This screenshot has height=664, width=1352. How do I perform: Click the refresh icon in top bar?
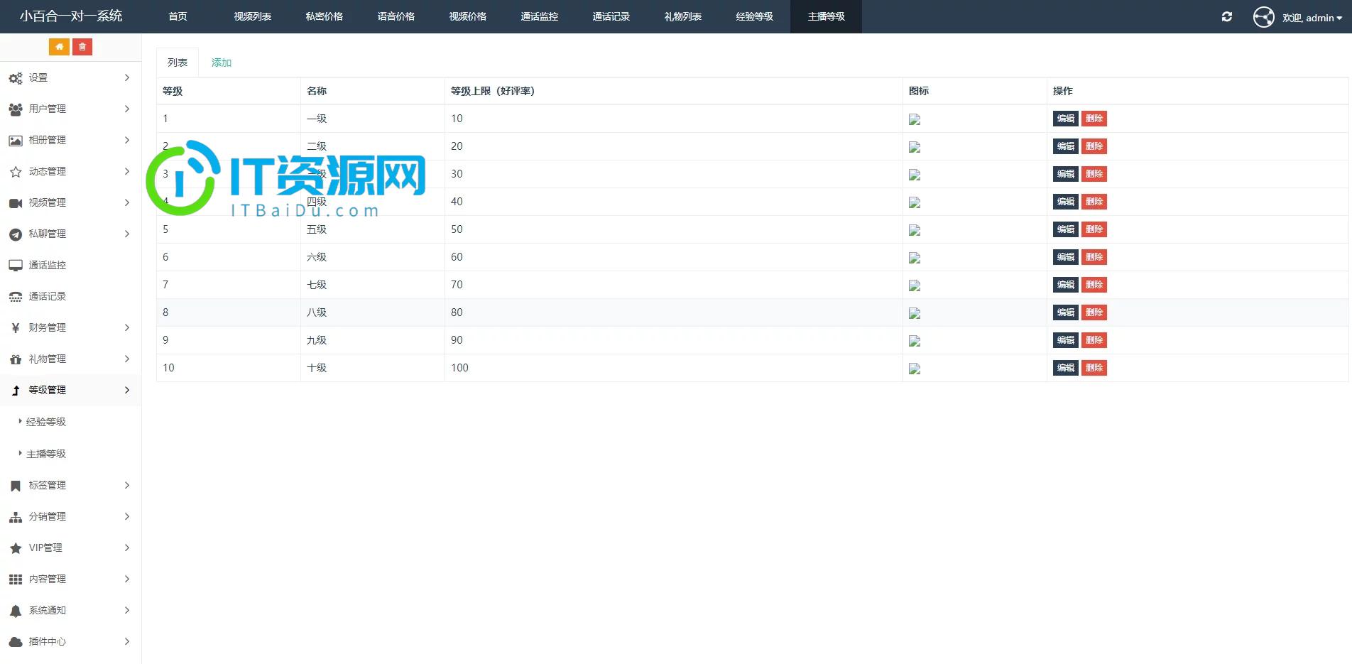1227,16
